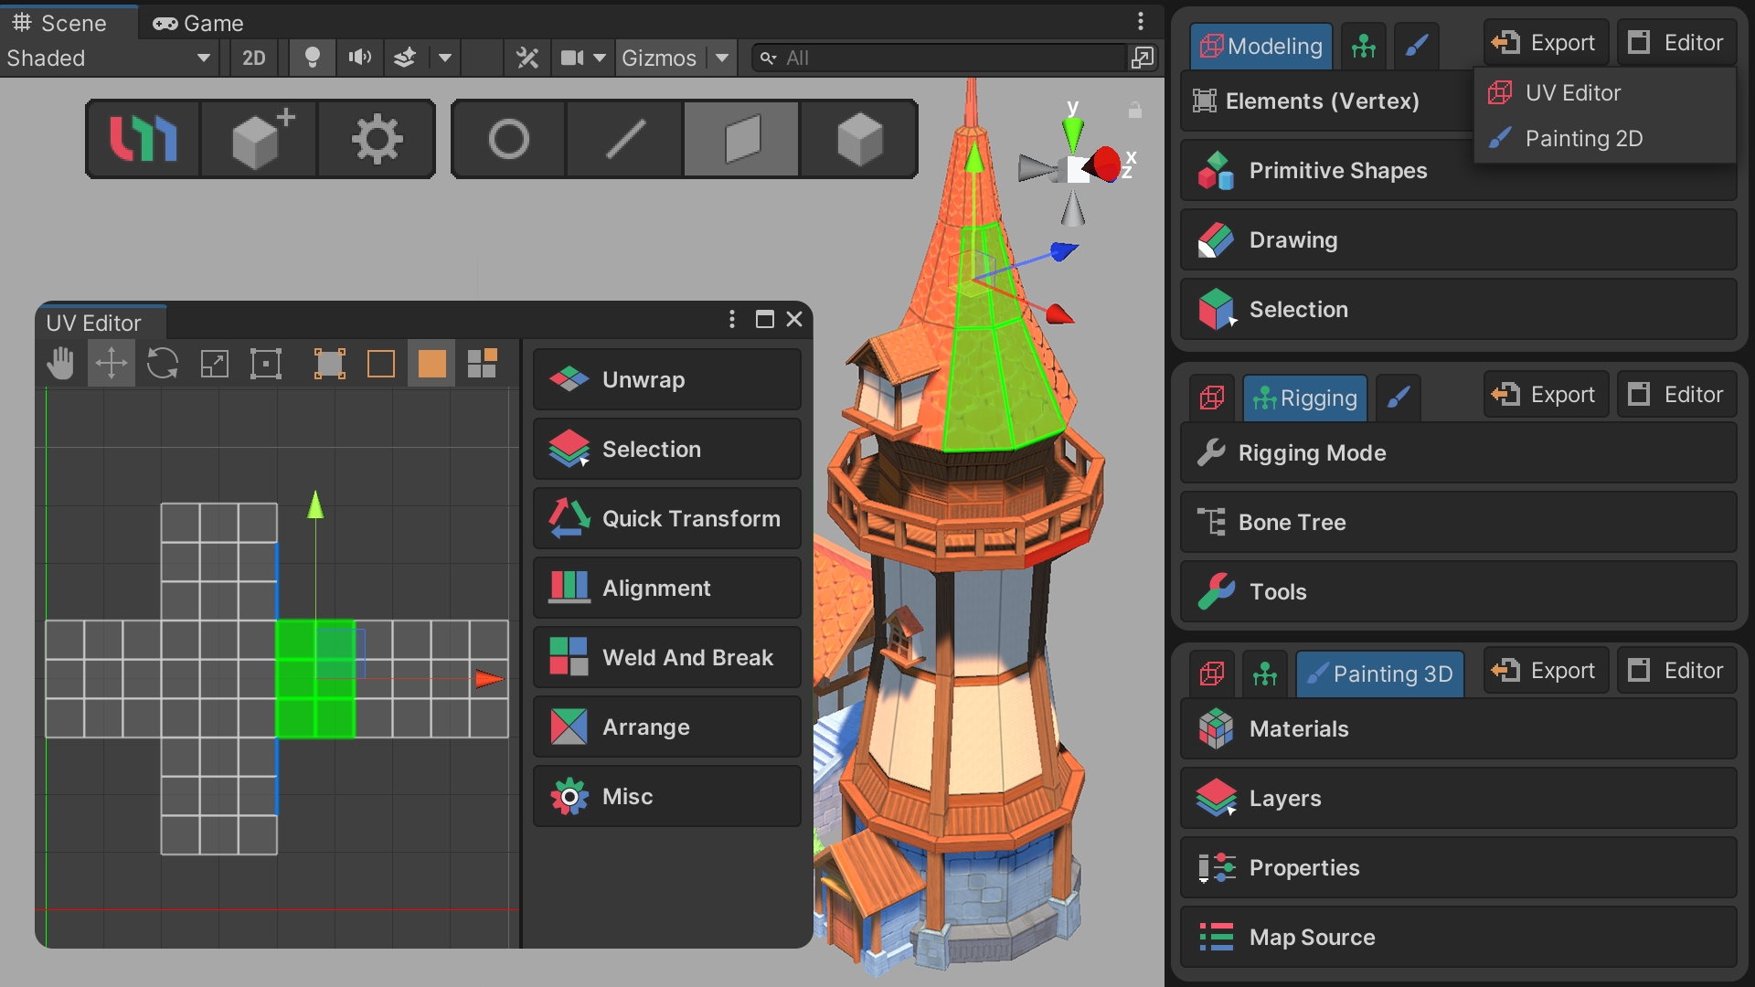The width and height of the screenshot is (1755, 987).
Task: Switch to the Game tab
Action: 195,23
